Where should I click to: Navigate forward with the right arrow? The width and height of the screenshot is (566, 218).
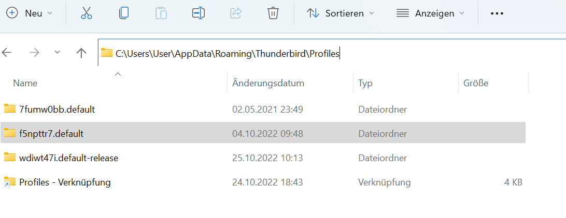click(x=34, y=53)
